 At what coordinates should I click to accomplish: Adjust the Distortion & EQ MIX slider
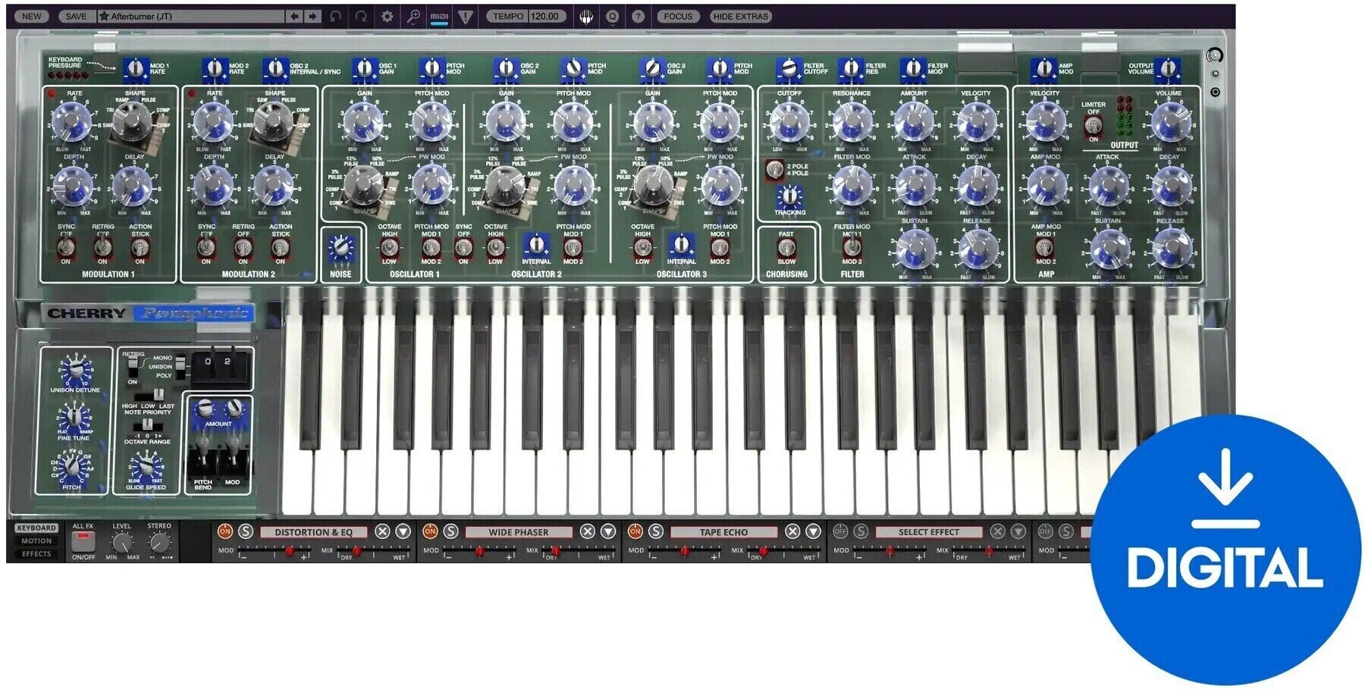[x=373, y=551]
